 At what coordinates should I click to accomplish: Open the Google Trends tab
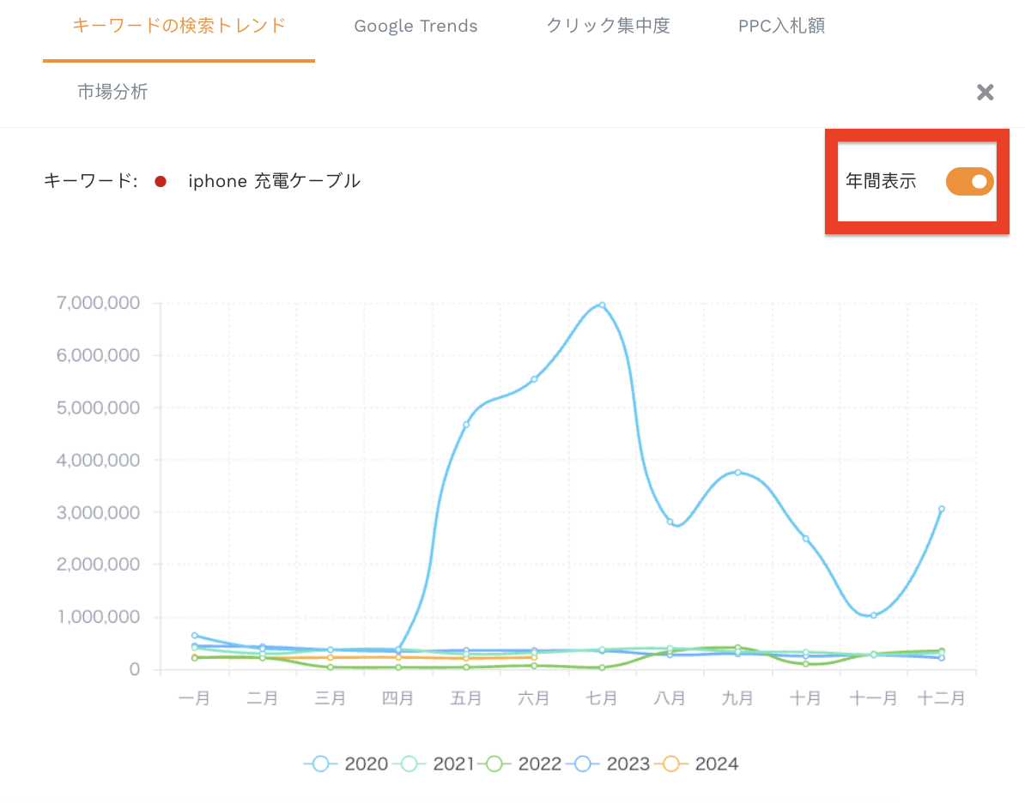(x=415, y=26)
